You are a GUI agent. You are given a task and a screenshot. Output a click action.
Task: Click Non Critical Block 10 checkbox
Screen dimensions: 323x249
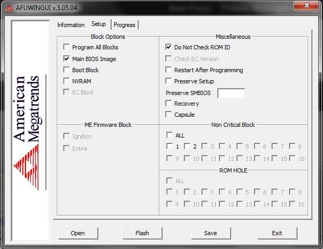187,158
